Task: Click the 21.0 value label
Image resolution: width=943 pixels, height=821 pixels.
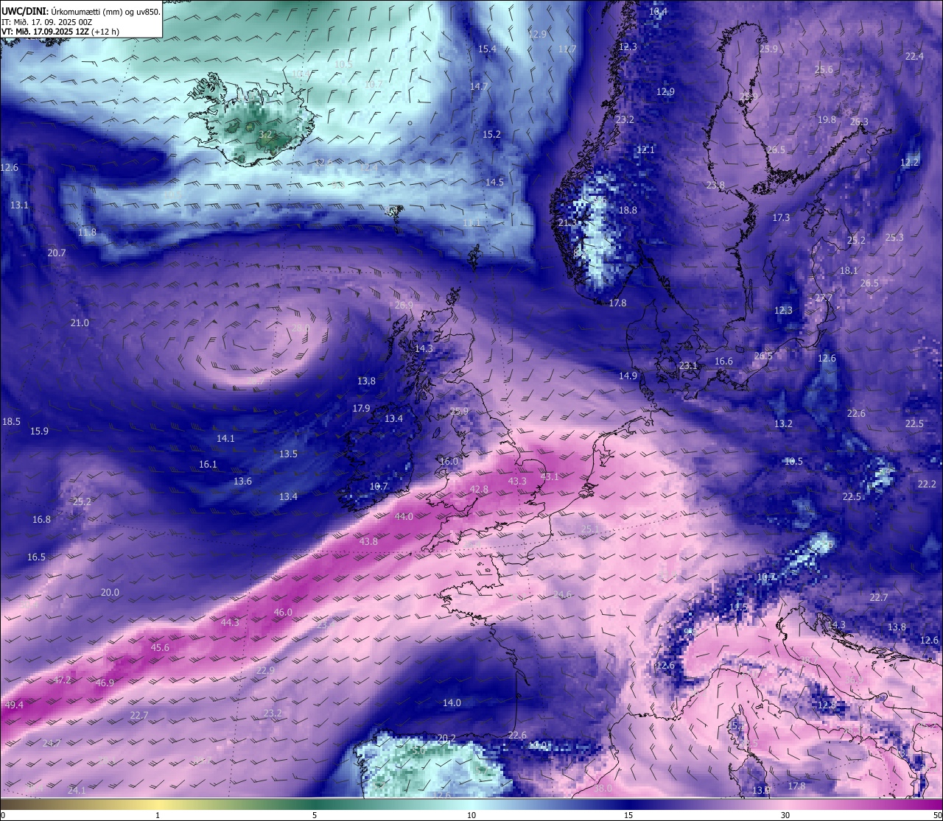Action: [80, 323]
